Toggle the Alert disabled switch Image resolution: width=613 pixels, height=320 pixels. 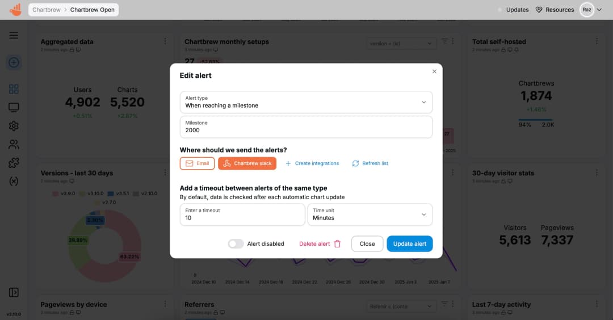click(236, 244)
